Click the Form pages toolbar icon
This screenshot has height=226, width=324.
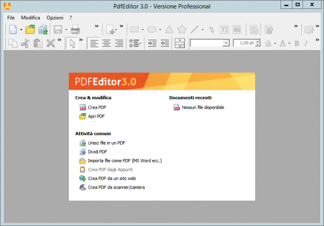click(x=254, y=30)
